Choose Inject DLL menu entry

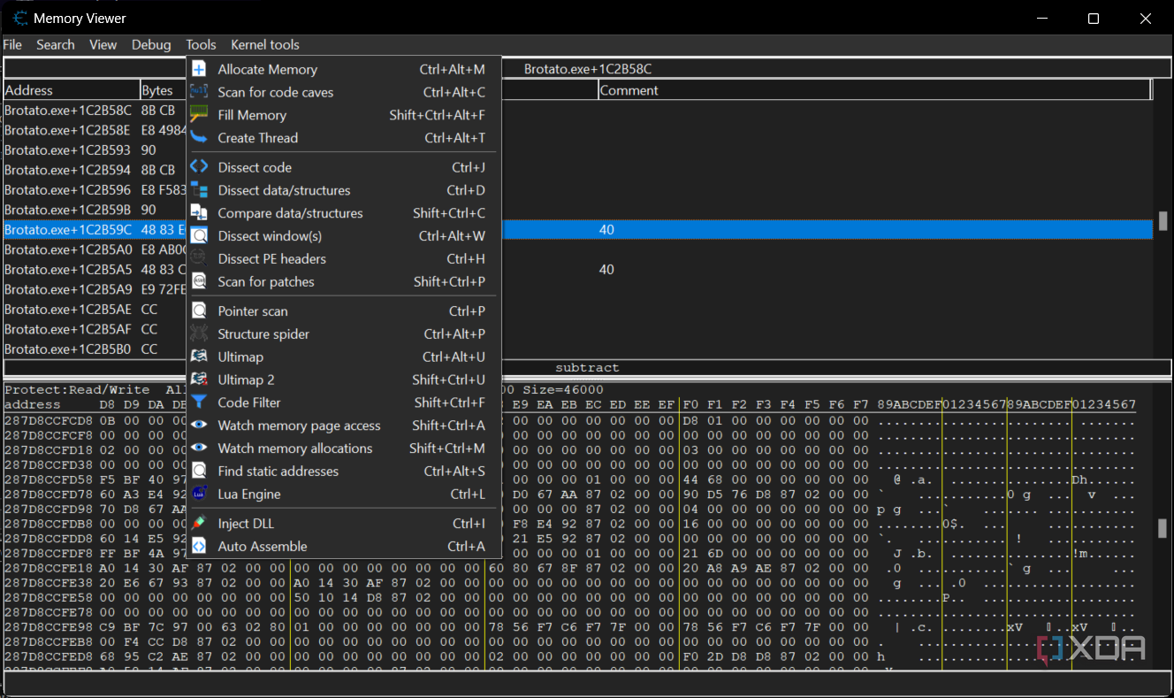[x=344, y=524]
